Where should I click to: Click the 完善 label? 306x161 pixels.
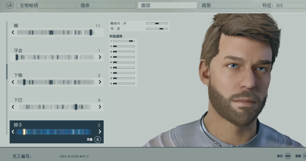[x=90, y=139]
